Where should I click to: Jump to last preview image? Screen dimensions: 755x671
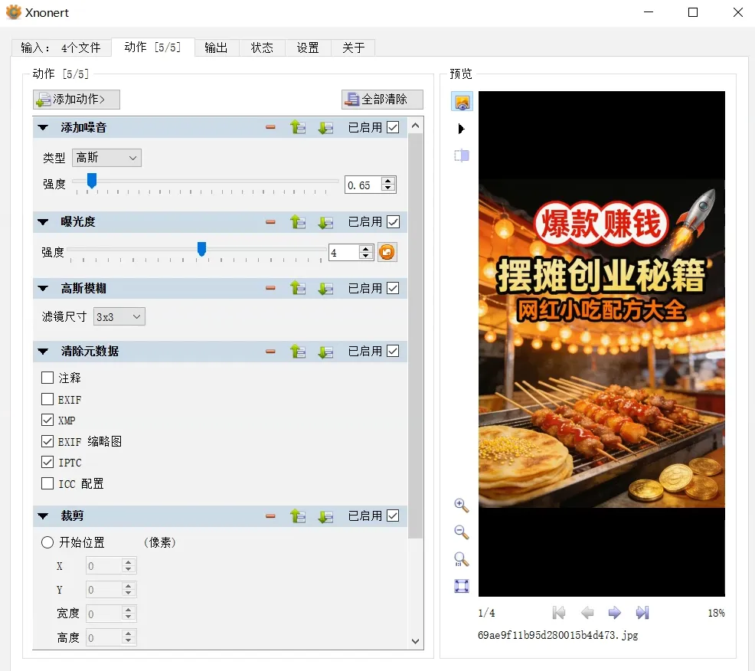click(642, 613)
